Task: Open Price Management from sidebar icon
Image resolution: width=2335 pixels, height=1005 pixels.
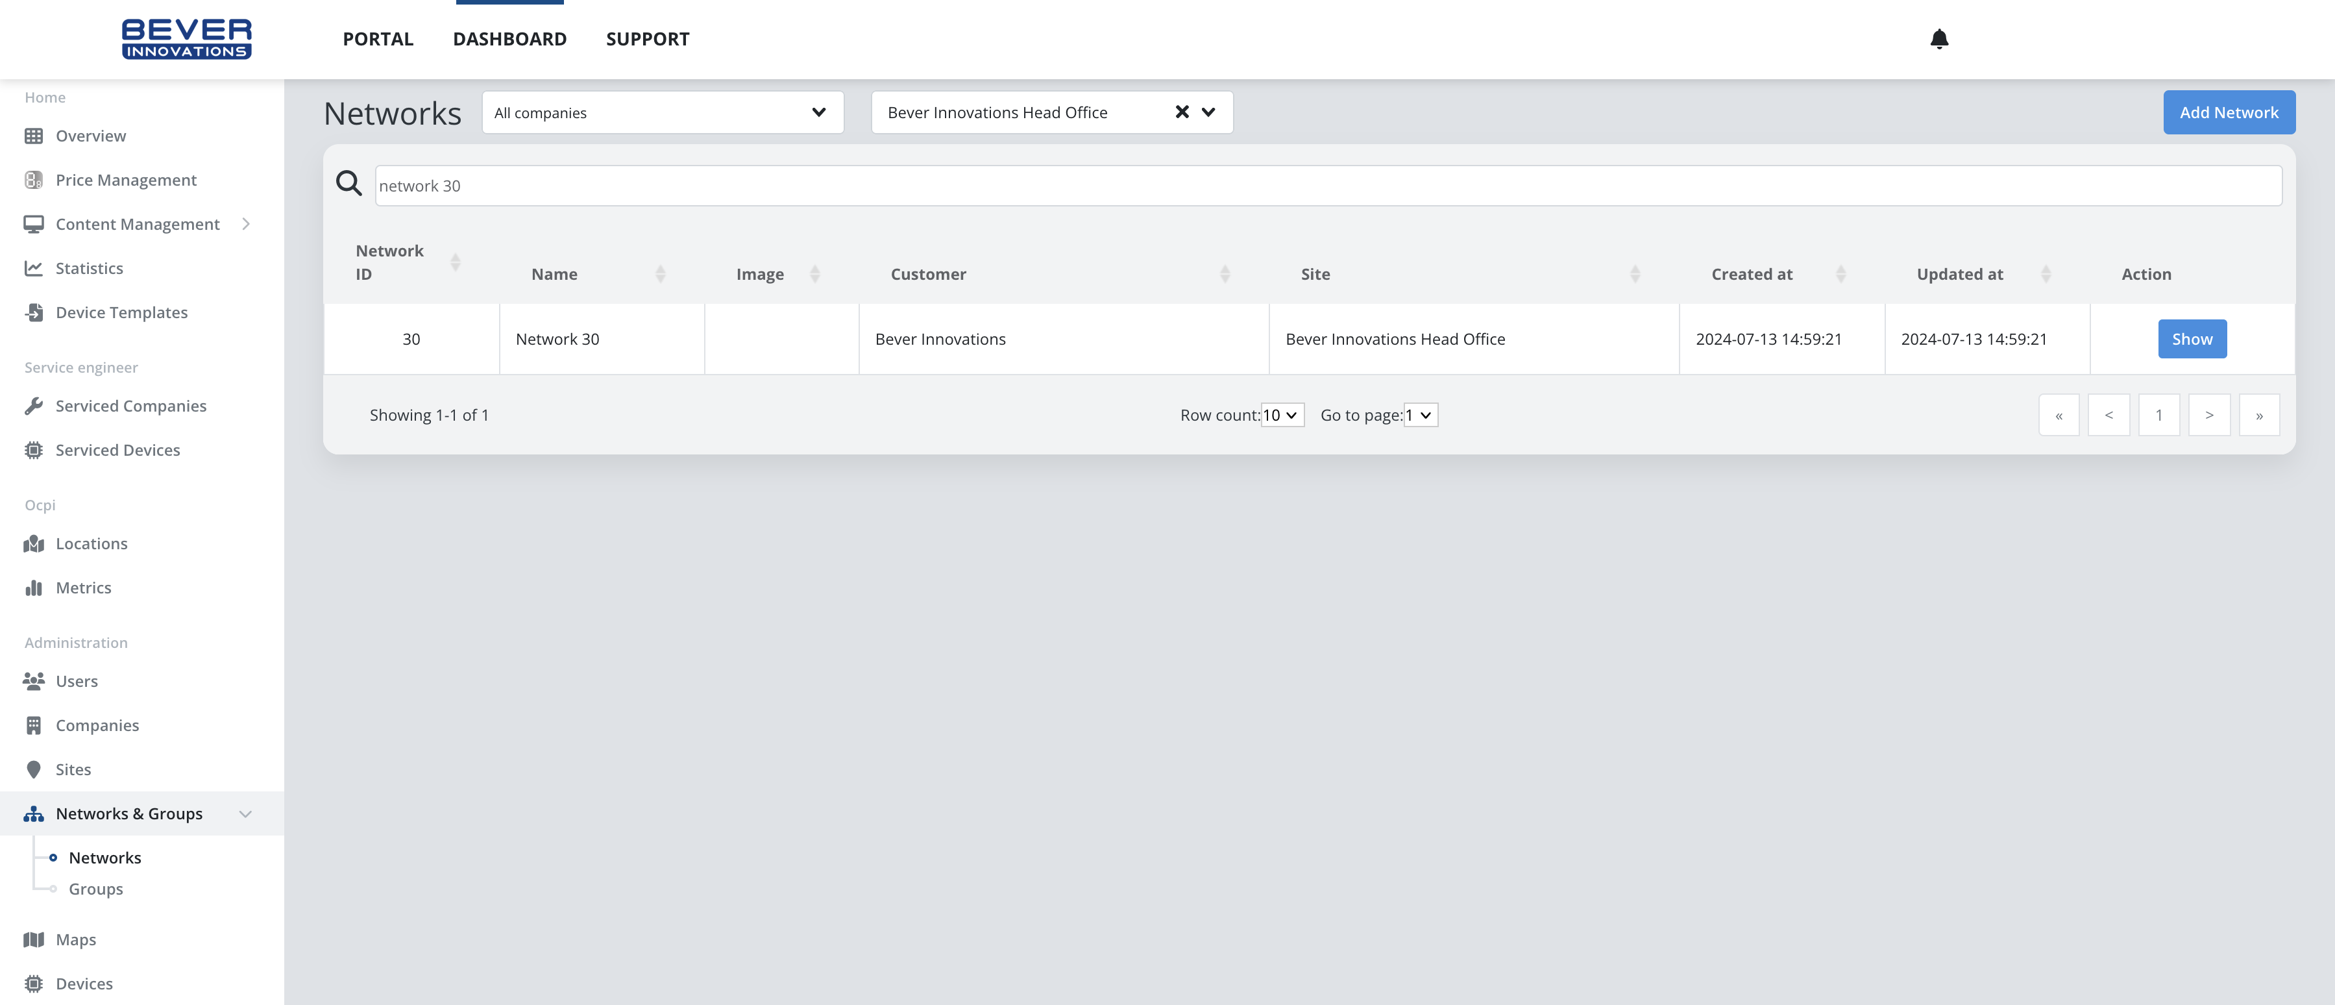Action: 34,180
